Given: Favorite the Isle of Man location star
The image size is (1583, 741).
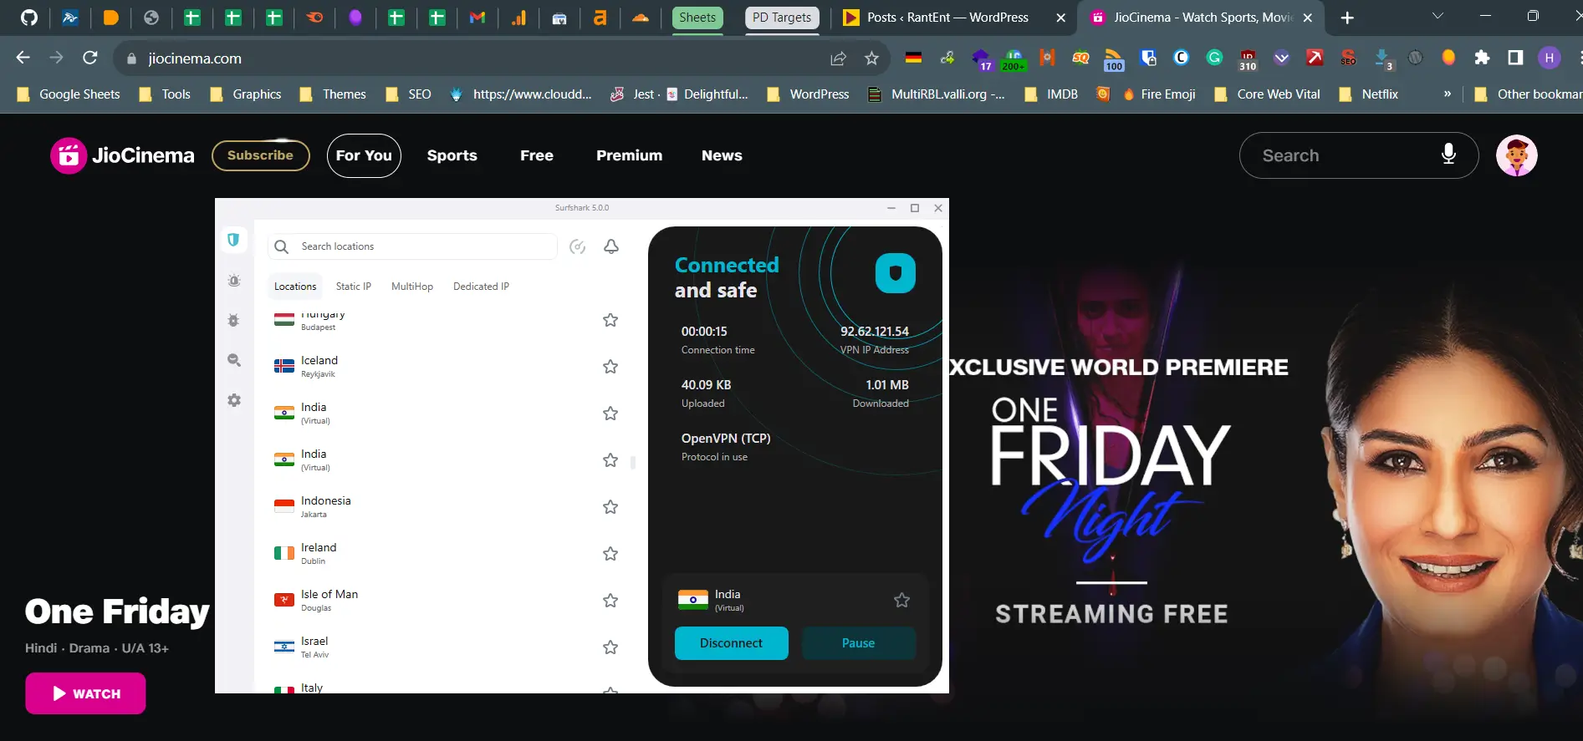Looking at the screenshot, I should pos(610,601).
